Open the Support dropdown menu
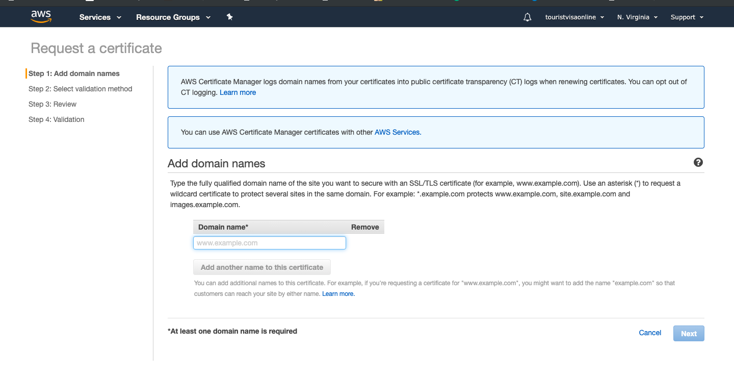The width and height of the screenshot is (734, 376). pyautogui.click(x=687, y=17)
